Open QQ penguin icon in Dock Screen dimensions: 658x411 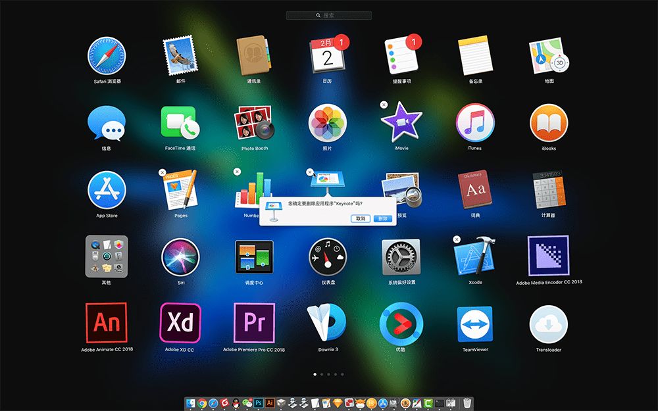point(236,403)
